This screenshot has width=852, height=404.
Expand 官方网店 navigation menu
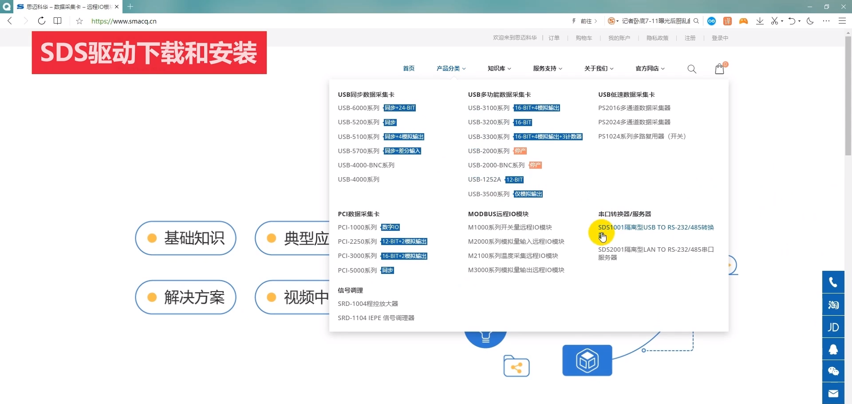click(x=650, y=68)
